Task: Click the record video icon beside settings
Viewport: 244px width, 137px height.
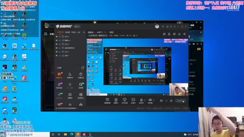Action: 161,101
